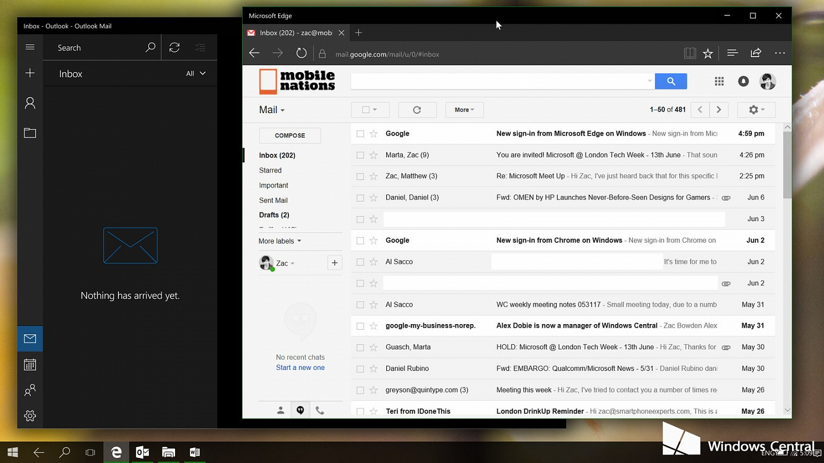
Task: Open Drafts (2) in Gmail sidebar
Action: coord(274,215)
